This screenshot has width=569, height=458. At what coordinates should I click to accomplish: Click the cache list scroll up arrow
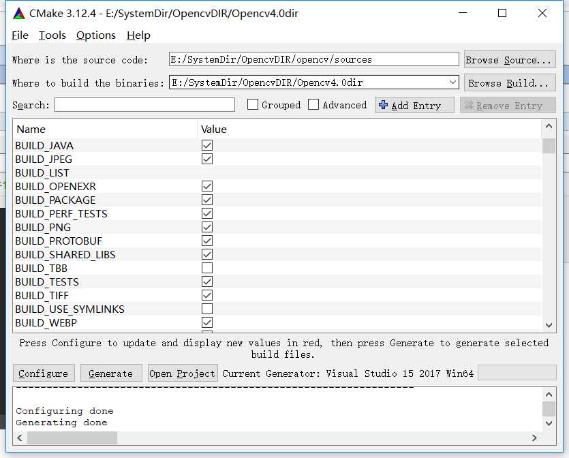coord(549,126)
